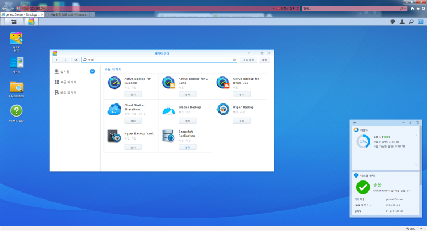Click the DSM search magnifier icon
Screen dimensions: 427x231
coord(411,21)
